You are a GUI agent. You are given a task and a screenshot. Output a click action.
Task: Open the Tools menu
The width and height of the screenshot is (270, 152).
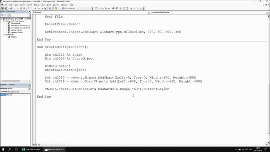pos(49,5)
